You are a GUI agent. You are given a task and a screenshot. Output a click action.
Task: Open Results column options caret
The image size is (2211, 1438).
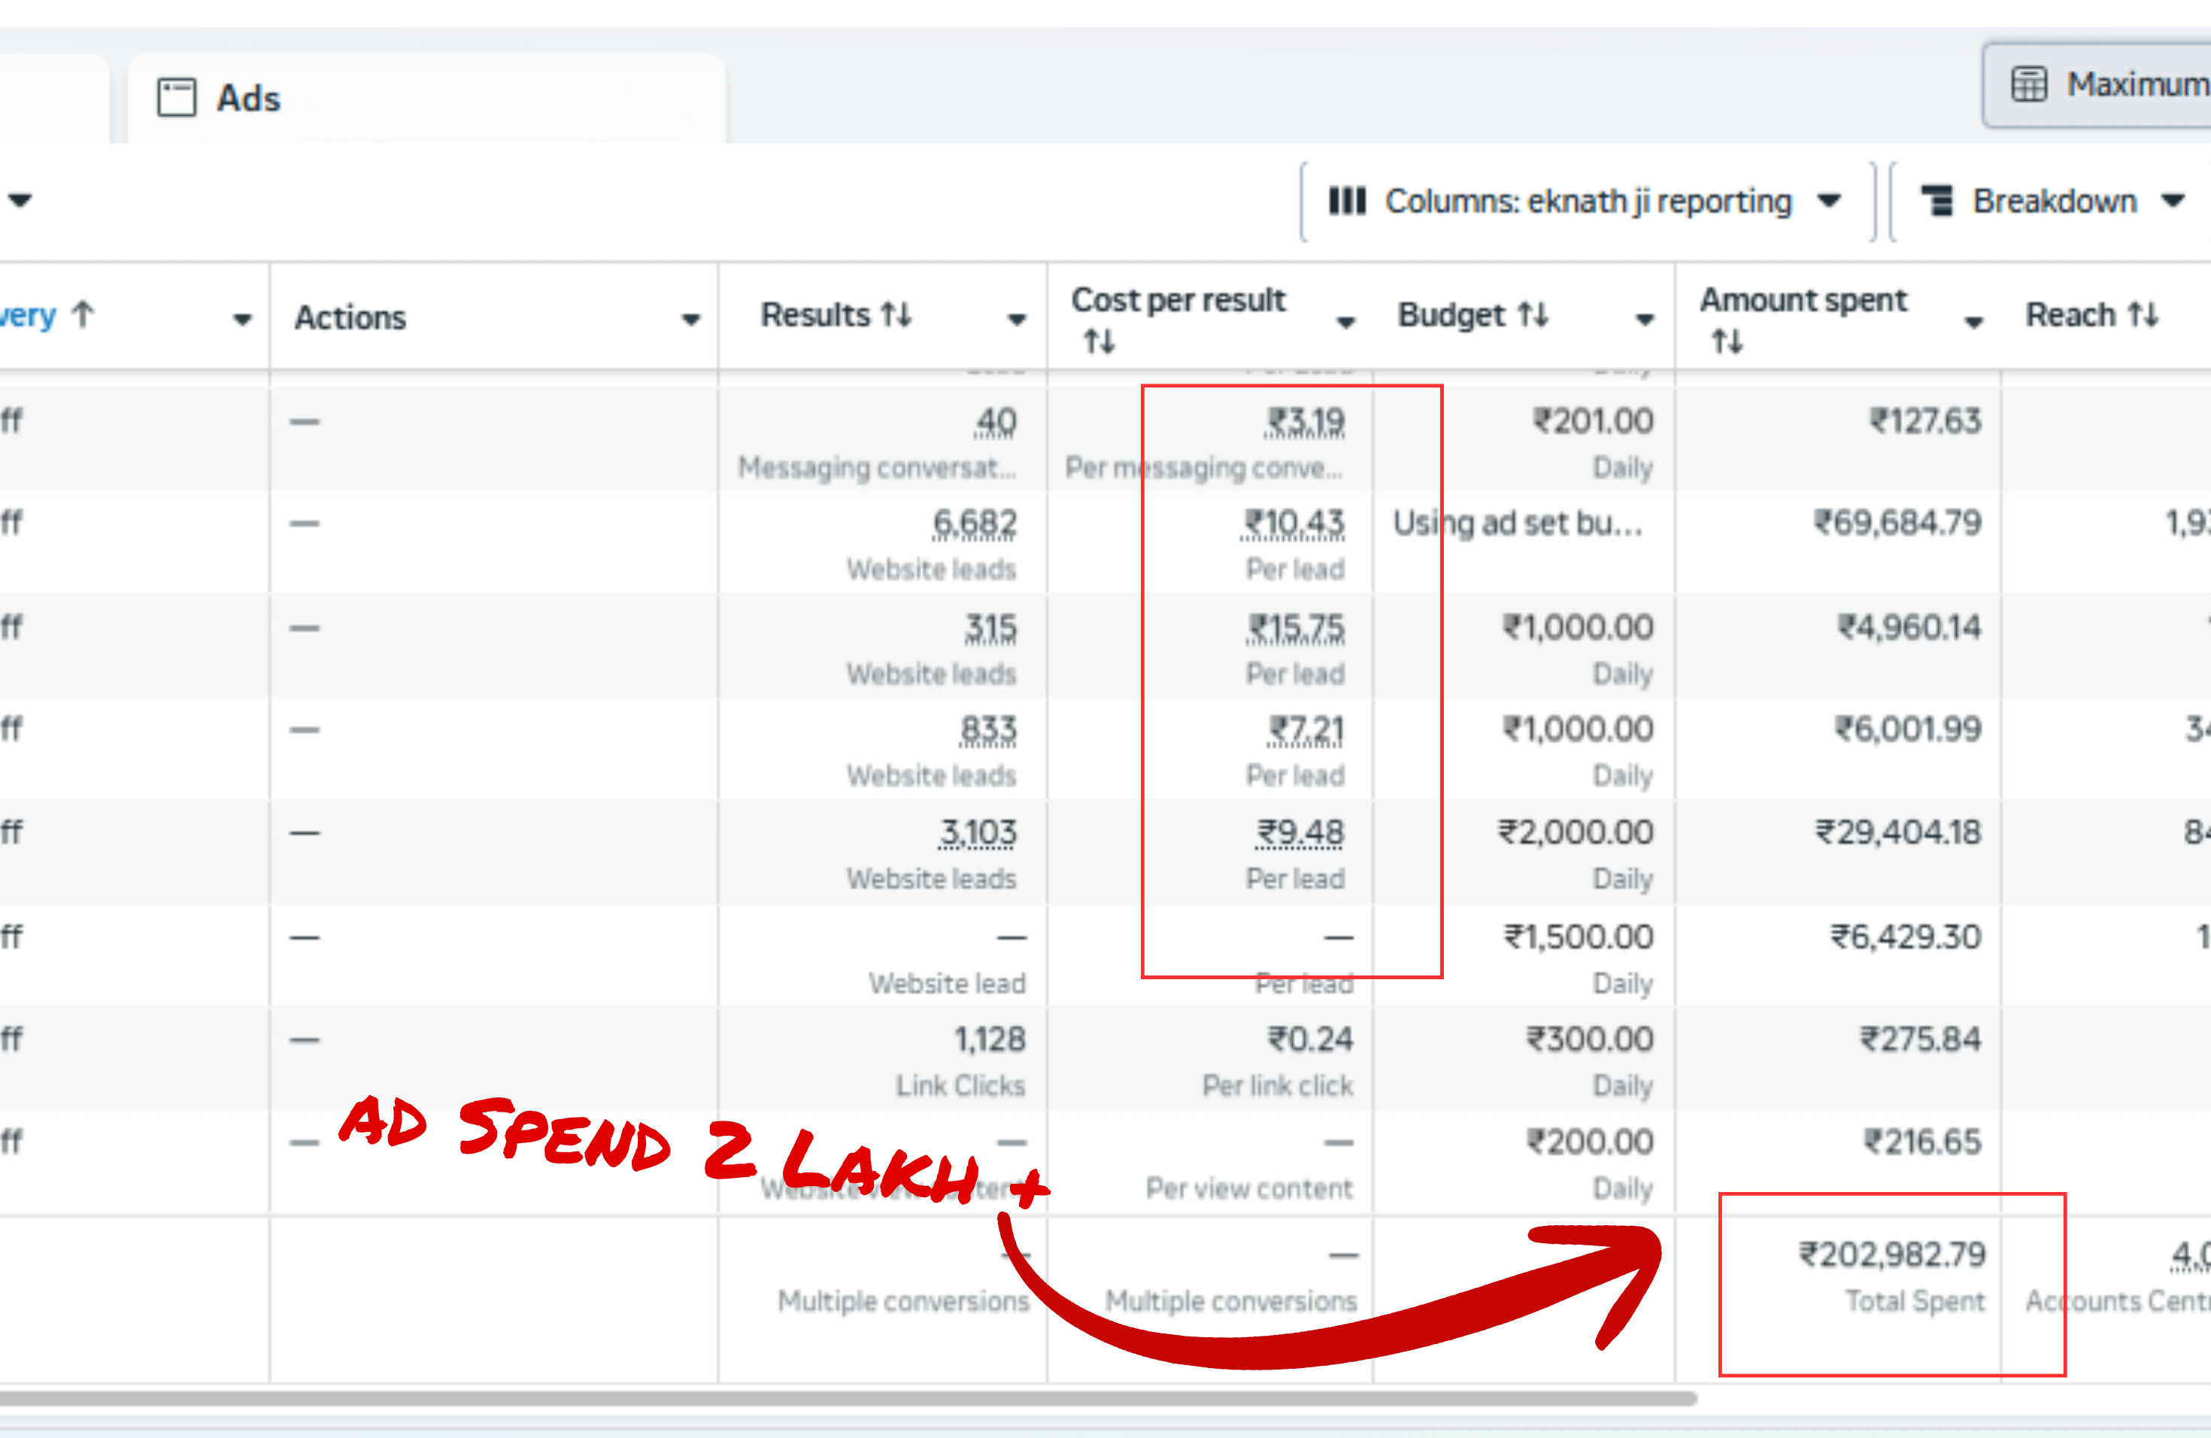coord(1018,320)
